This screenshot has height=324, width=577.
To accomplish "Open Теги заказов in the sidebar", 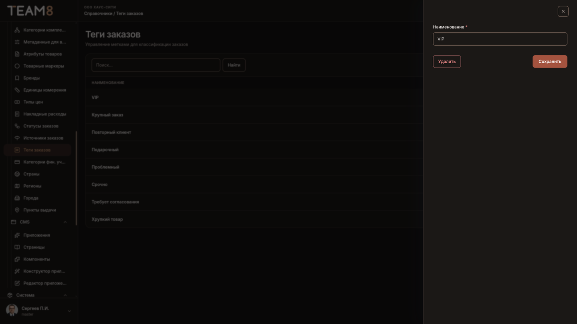I will click(38, 150).
